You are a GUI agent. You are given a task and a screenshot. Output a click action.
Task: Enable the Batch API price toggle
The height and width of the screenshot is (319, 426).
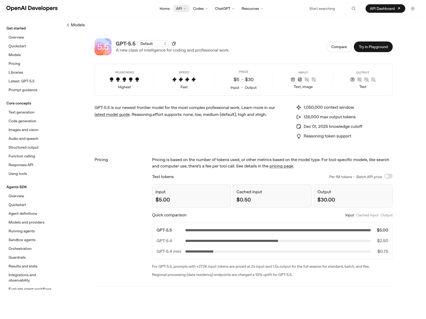pos(388,176)
